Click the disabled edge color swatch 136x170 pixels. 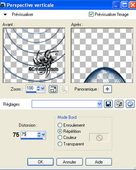pos(99,138)
